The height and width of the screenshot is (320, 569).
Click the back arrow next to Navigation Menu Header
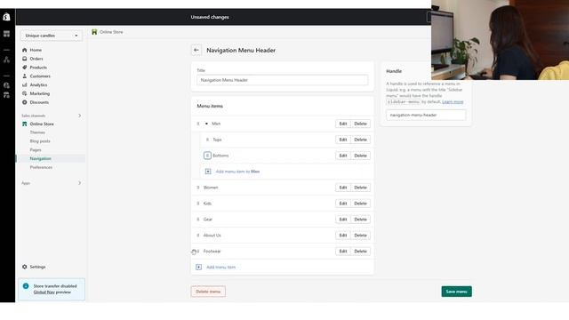(196, 50)
